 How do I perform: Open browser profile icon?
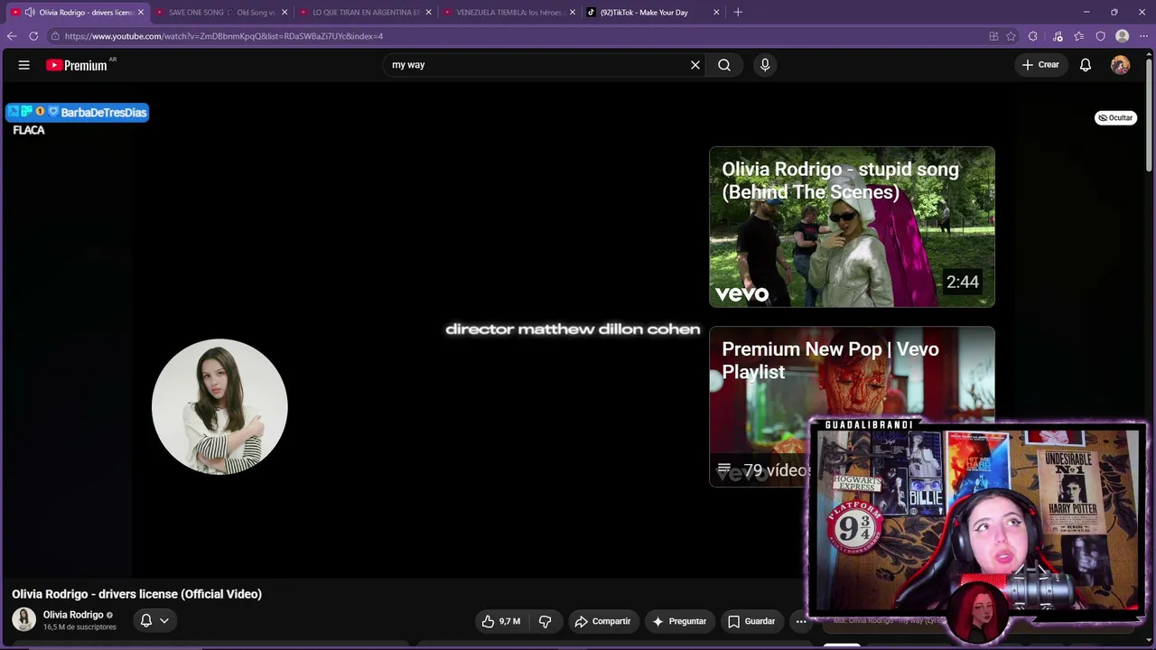pyautogui.click(x=1122, y=36)
